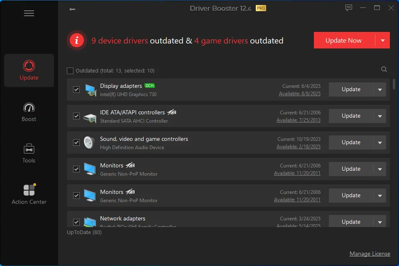The width and height of the screenshot is (399, 266).
Task: Open the Available: 8/8/2025 link
Action: click(x=299, y=94)
